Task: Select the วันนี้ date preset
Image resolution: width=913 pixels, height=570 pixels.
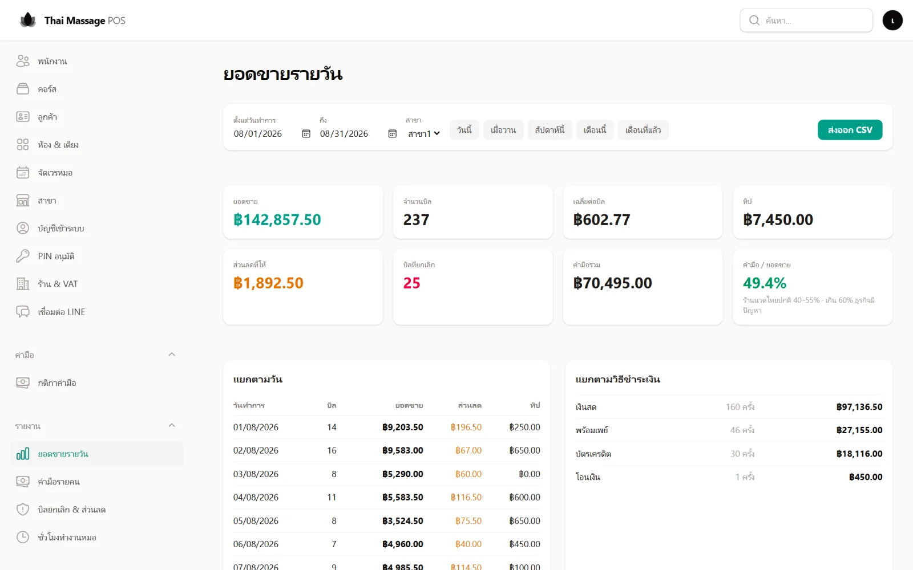Action: (x=464, y=130)
